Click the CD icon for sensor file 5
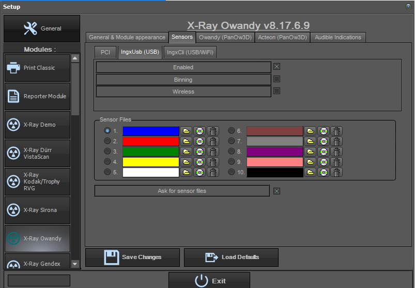This screenshot has width=415, height=288. (x=199, y=172)
